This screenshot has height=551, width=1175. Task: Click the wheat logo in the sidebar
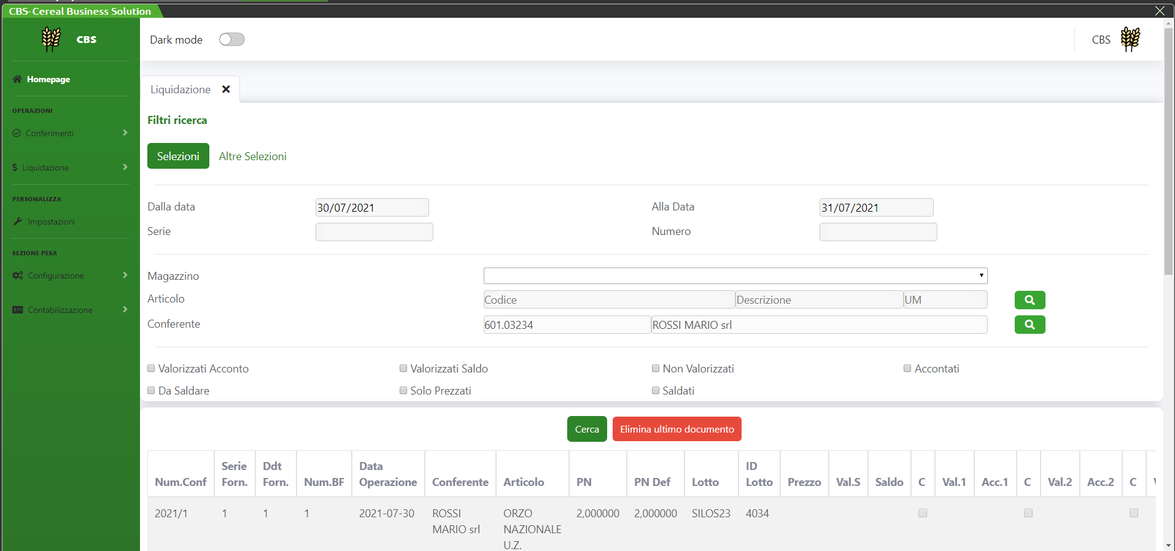pos(51,39)
